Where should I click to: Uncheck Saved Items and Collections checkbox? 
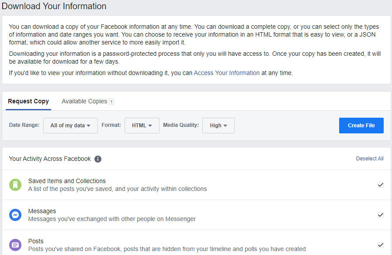coord(381,185)
